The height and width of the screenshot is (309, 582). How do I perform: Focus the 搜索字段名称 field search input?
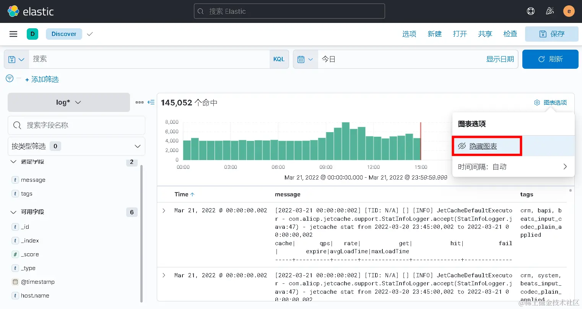click(76, 125)
